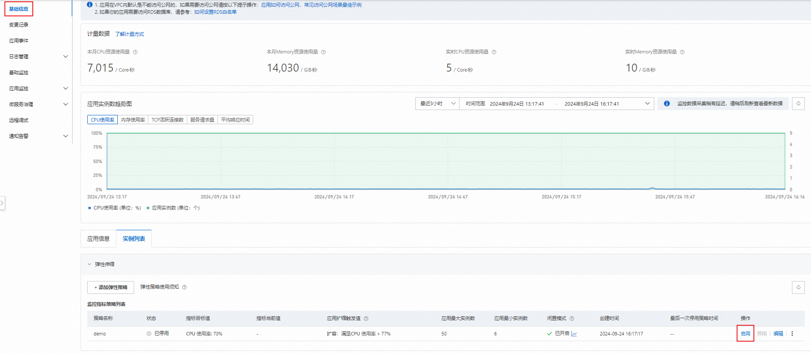This screenshot has width=811, height=354.
Task: Switch to the 实例列表 tab
Action: click(134, 239)
